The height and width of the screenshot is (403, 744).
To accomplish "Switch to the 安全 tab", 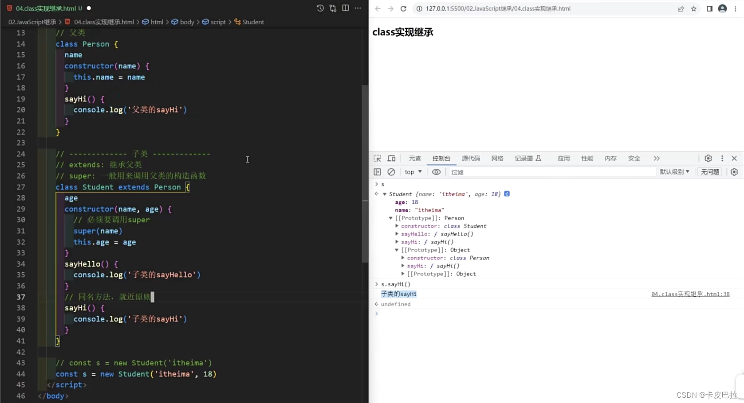I will coord(634,158).
